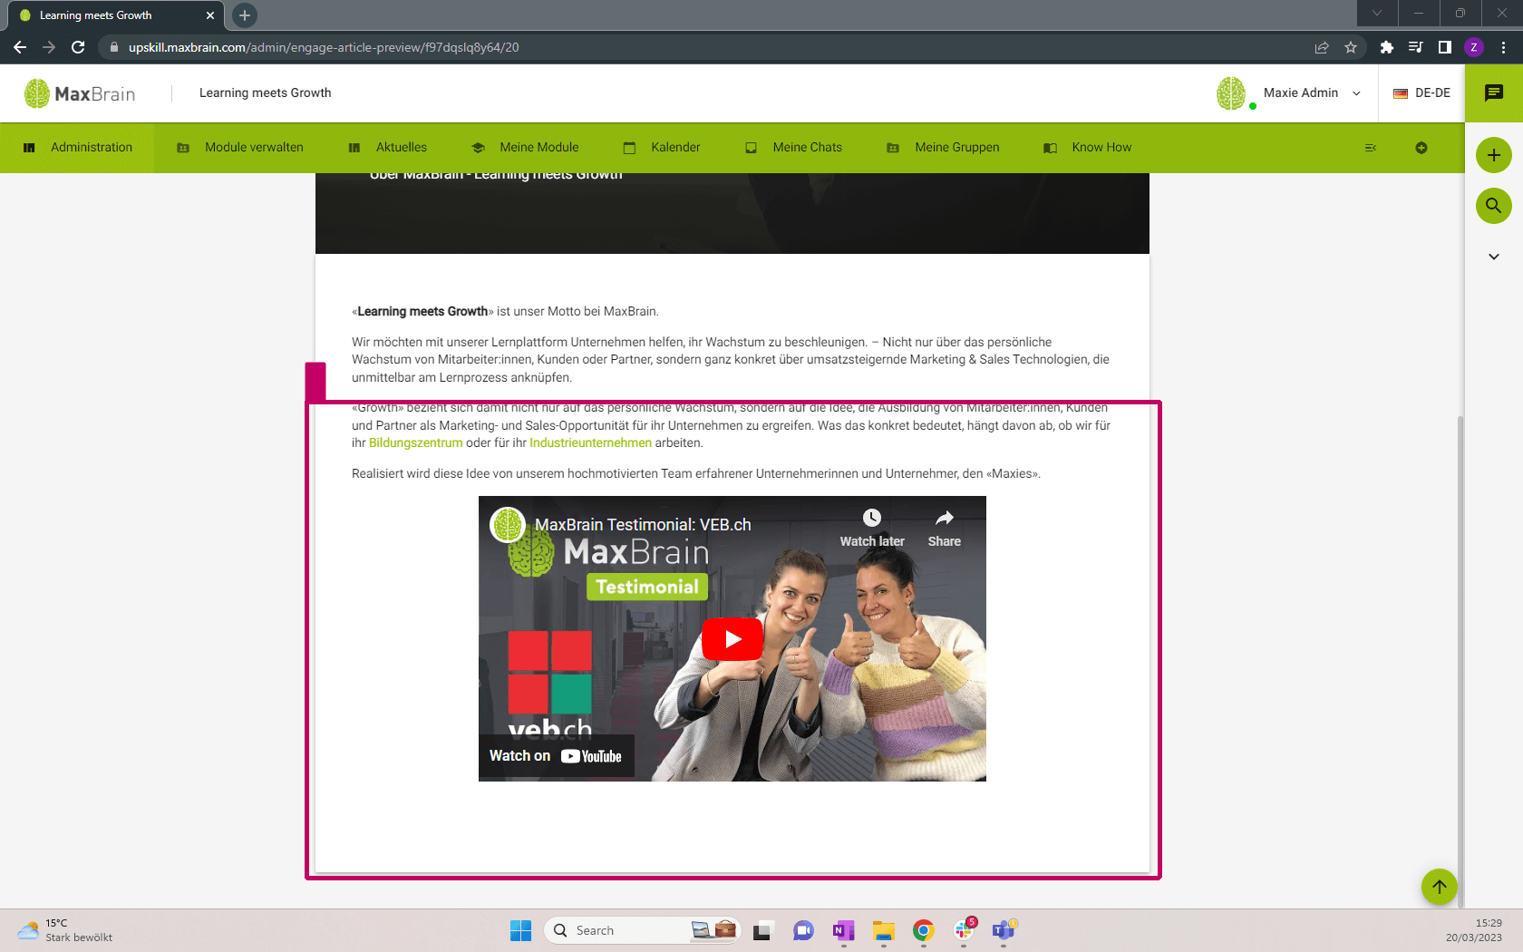This screenshot has width=1523, height=952.
Task: Open the weather widget
Action: [65, 930]
